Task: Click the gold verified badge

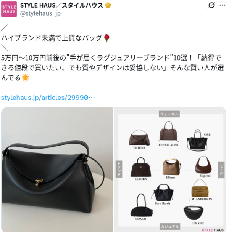Action: tap(108, 5)
